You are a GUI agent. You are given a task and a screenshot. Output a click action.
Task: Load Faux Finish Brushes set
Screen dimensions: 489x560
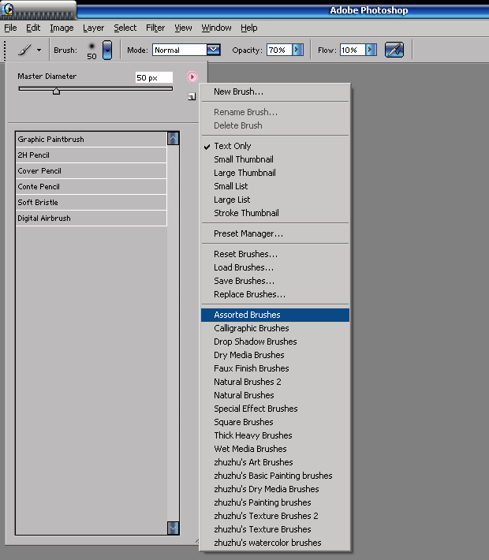coord(275,368)
